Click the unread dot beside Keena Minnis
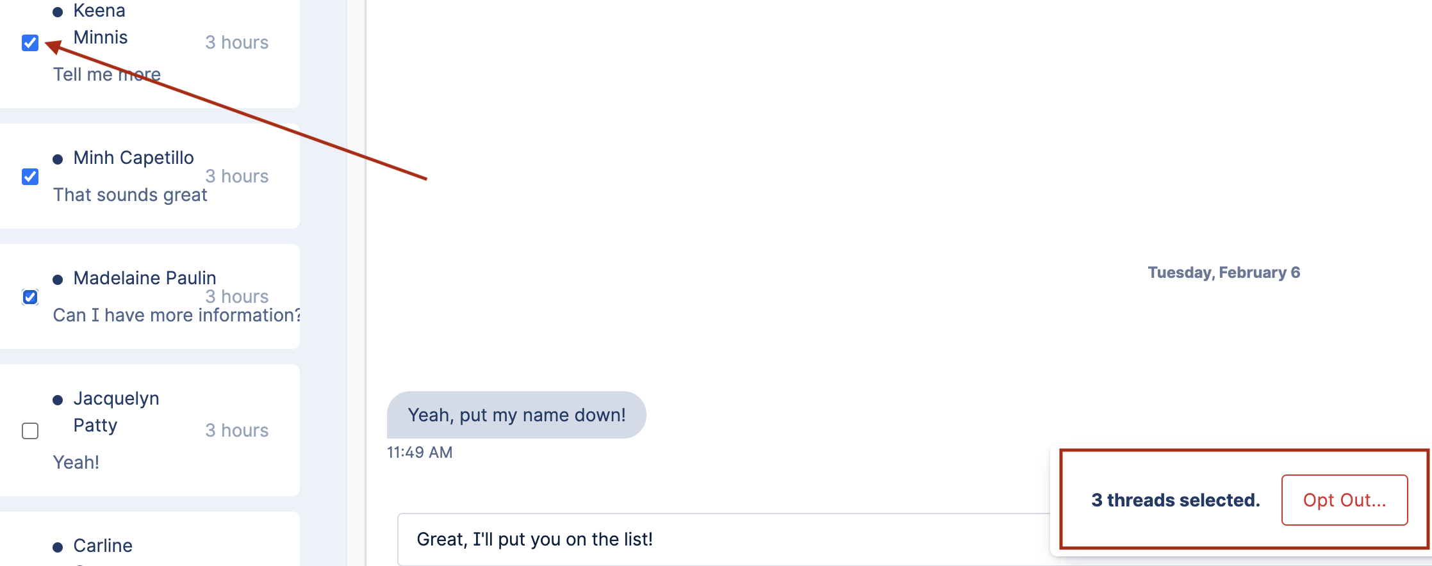 [x=58, y=12]
